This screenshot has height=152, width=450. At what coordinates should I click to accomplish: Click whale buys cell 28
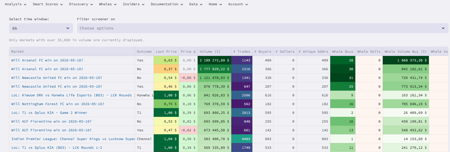pos(343,60)
